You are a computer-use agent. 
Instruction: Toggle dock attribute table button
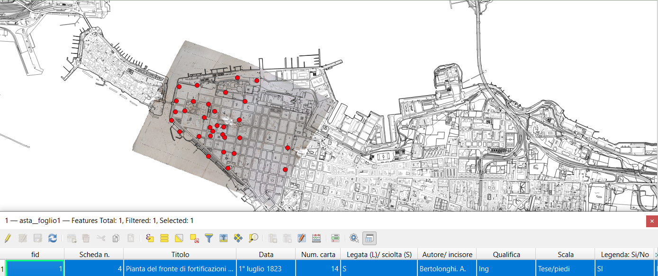click(369, 238)
